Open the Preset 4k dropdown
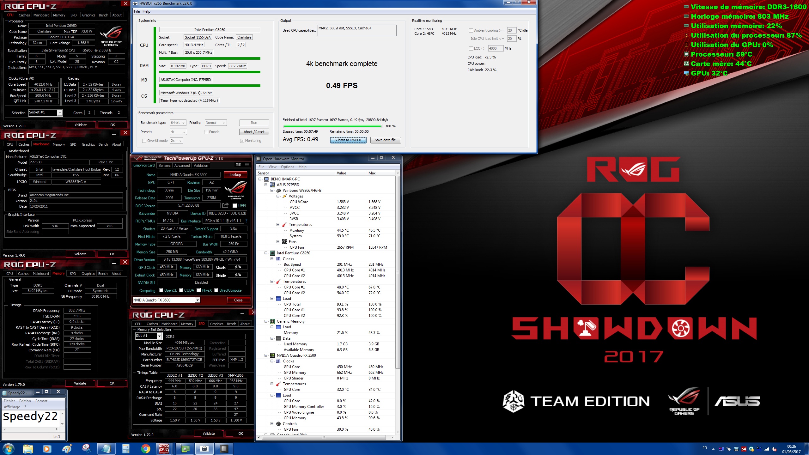Image resolution: width=809 pixels, height=455 pixels. [178, 132]
